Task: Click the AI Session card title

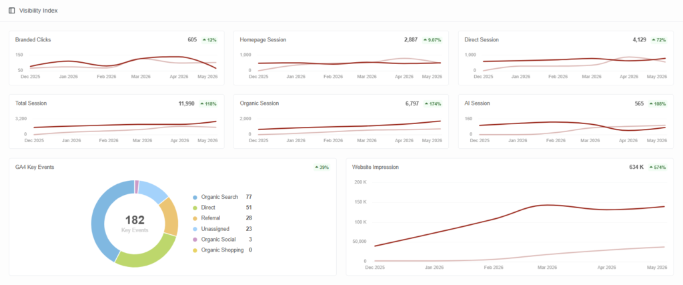Action: click(478, 103)
